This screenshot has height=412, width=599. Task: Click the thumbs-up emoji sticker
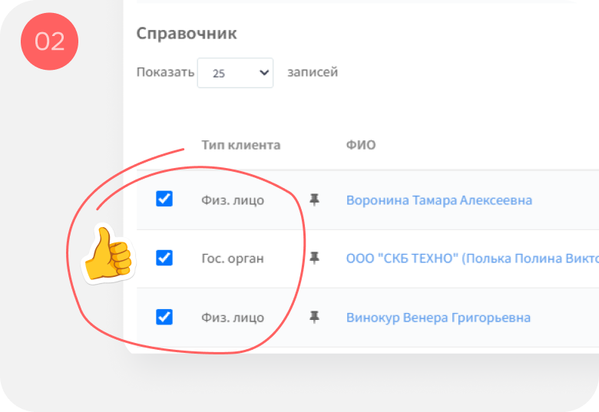[108, 254]
